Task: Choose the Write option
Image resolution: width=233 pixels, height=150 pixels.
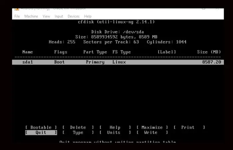Action: (152, 132)
